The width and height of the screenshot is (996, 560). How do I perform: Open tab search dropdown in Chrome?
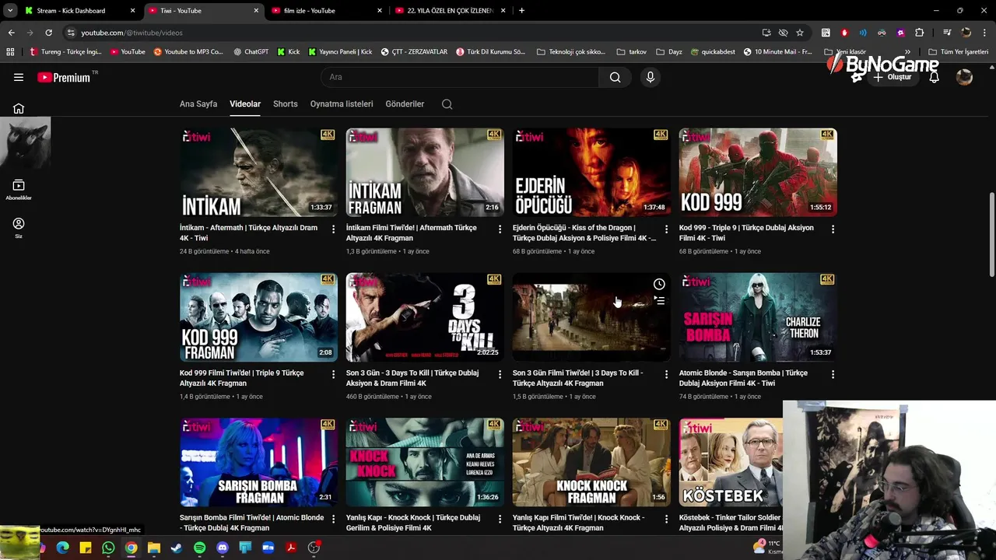pos(10,10)
